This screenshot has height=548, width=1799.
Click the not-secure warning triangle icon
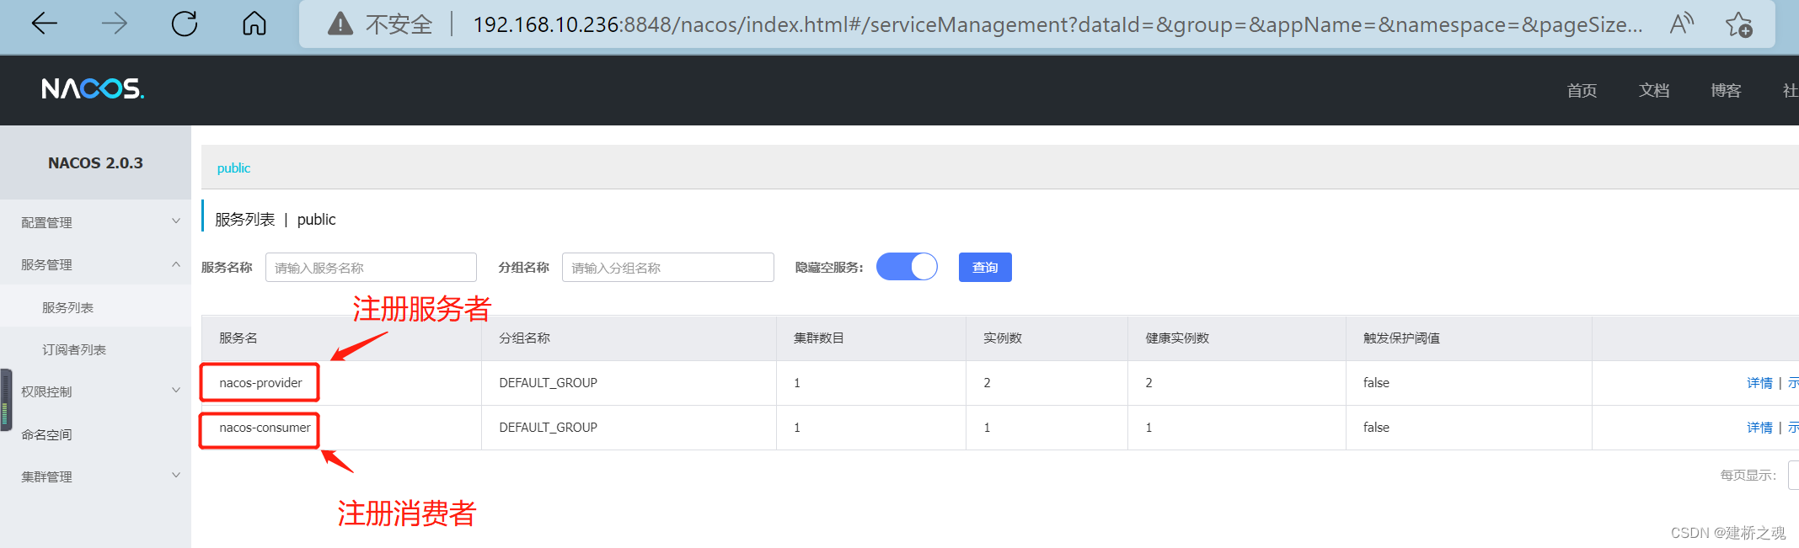[340, 24]
